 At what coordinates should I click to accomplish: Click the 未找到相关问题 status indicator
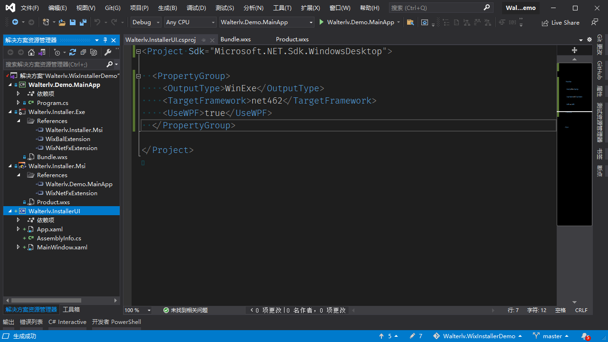click(185, 310)
